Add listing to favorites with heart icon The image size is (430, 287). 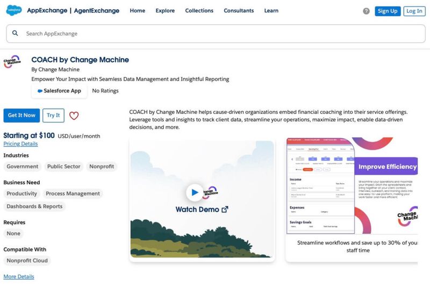pos(74,116)
